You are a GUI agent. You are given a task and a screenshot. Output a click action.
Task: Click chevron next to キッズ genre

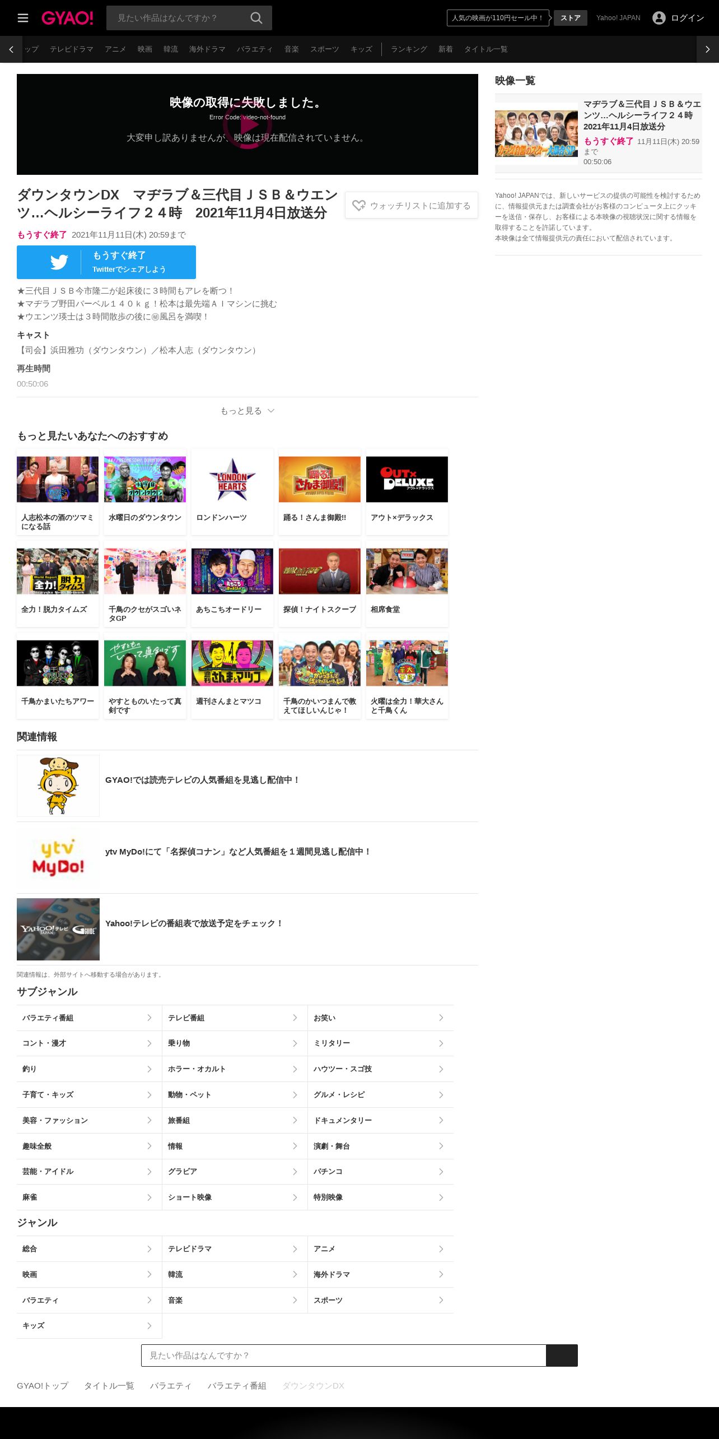[150, 1325]
